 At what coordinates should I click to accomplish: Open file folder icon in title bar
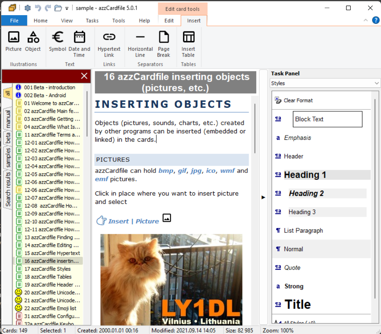[x=58, y=8]
